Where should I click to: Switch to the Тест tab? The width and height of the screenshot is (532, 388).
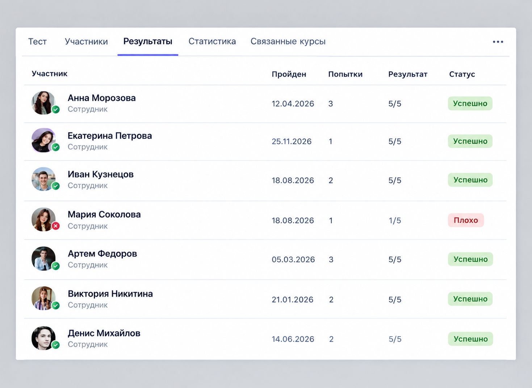pyautogui.click(x=37, y=42)
